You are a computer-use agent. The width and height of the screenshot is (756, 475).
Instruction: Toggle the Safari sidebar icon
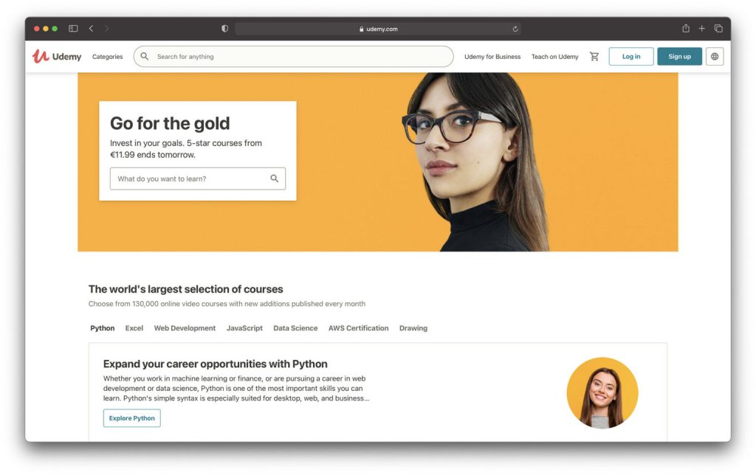[73, 29]
